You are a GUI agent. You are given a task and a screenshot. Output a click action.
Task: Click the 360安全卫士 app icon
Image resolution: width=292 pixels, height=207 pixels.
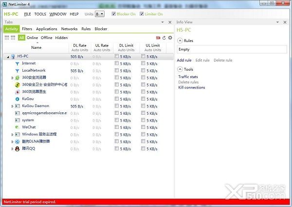18,85
